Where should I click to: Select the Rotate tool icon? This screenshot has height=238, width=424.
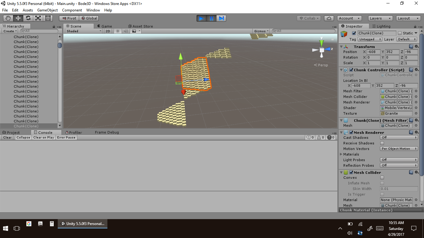point(28,18)
